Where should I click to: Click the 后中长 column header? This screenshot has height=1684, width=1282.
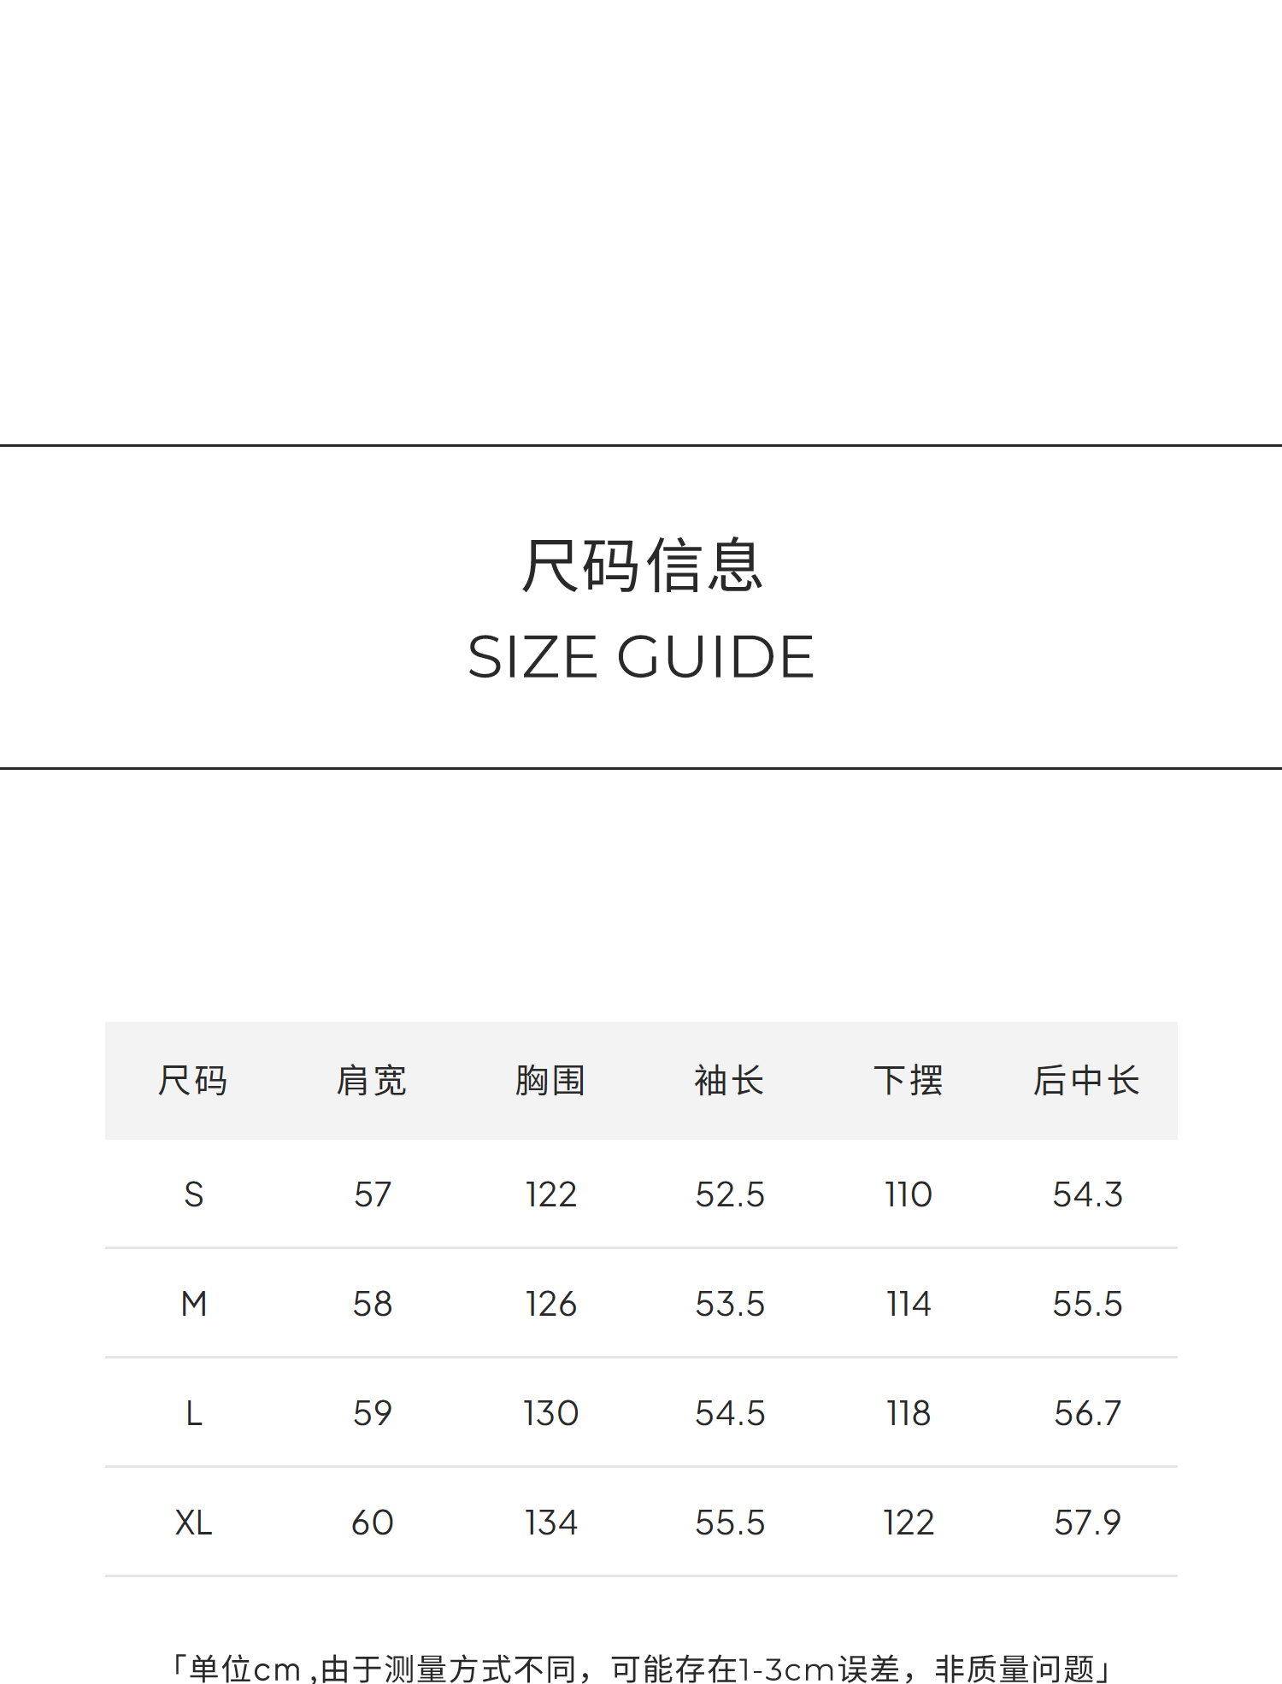[x=1086, y=1081]
